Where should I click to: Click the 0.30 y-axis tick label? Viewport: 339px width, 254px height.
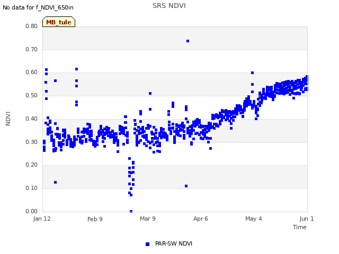32,142
